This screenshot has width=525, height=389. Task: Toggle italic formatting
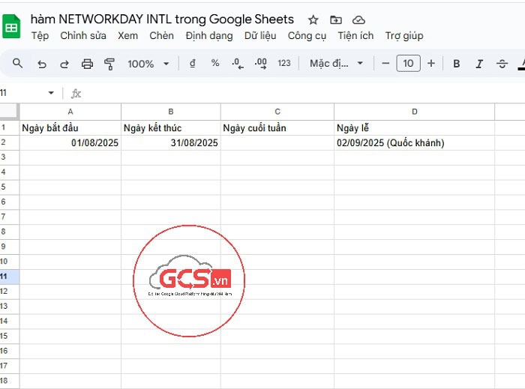click(x=479, y=64)
